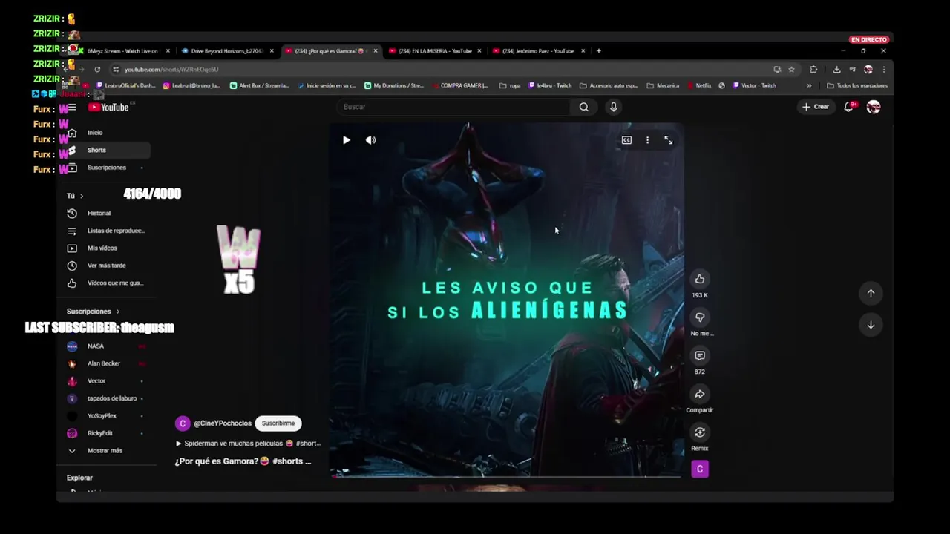Open browser downloads

(836, 70)
